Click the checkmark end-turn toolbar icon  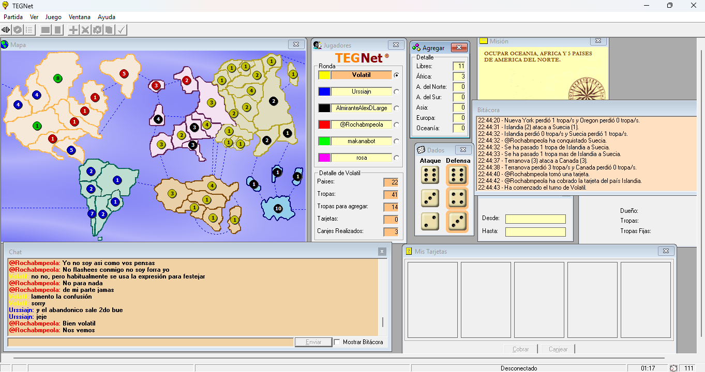(x=121, y=30)
